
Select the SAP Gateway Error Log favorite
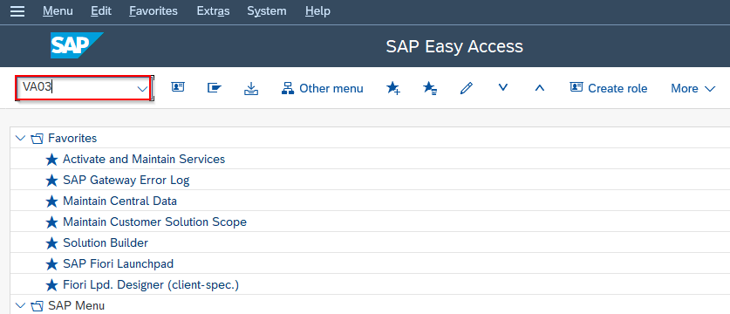(126, 180)
